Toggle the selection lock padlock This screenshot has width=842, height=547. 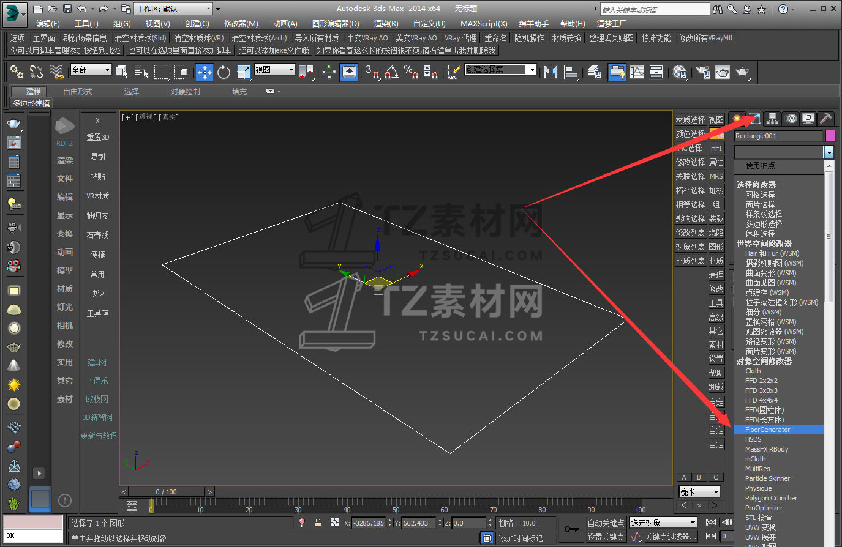point(318,523)
